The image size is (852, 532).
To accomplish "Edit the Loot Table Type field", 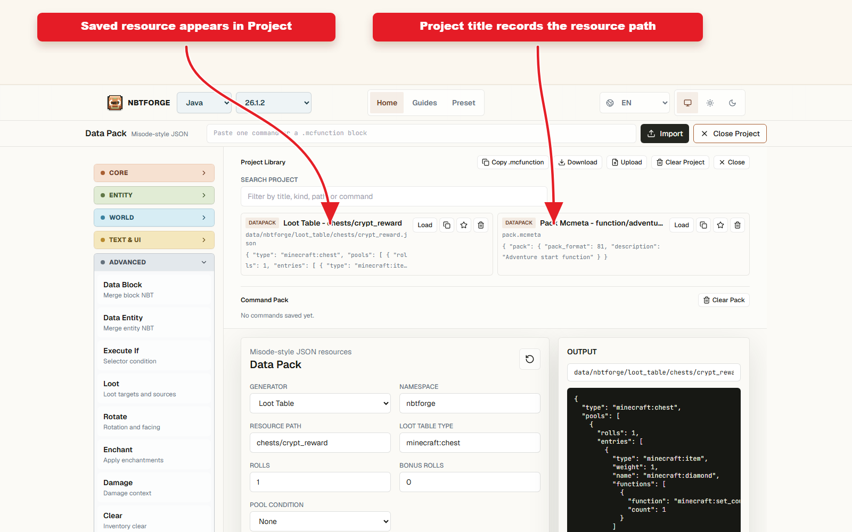I will coord(470,443).
